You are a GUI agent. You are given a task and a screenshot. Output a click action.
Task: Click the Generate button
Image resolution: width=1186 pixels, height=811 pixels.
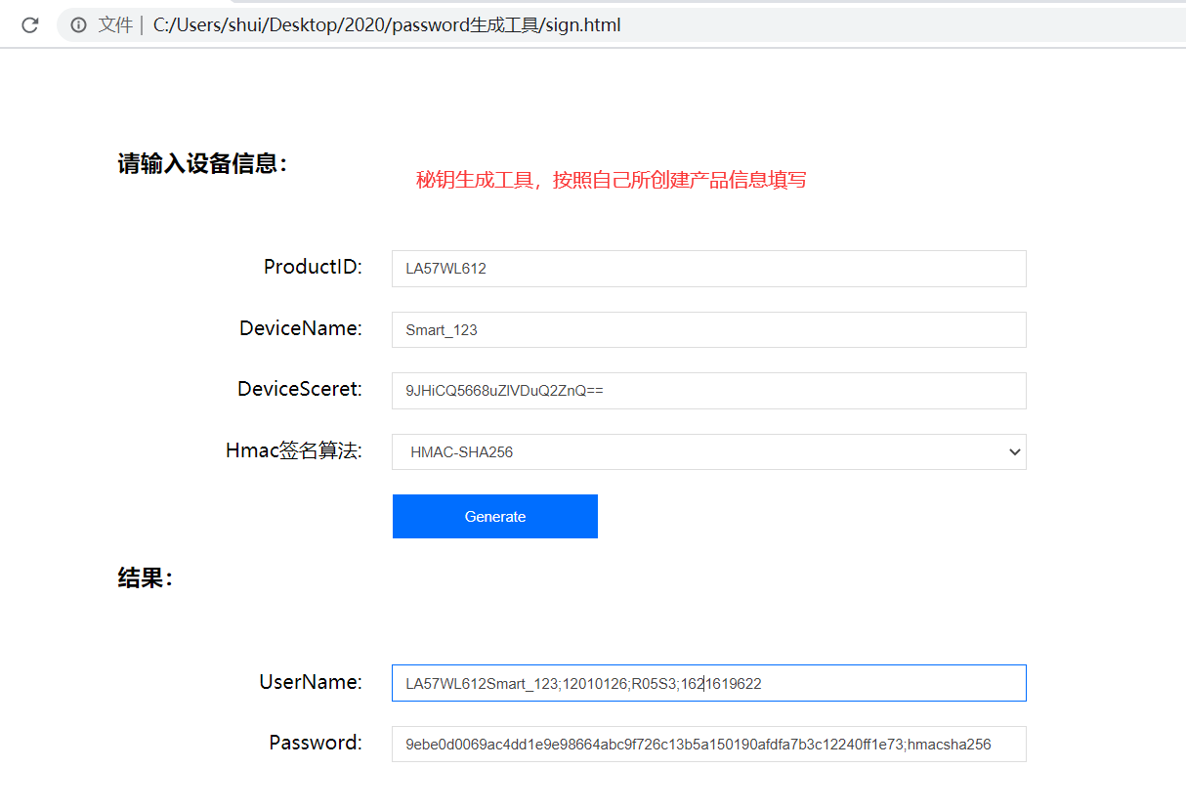tap(494, 516)
